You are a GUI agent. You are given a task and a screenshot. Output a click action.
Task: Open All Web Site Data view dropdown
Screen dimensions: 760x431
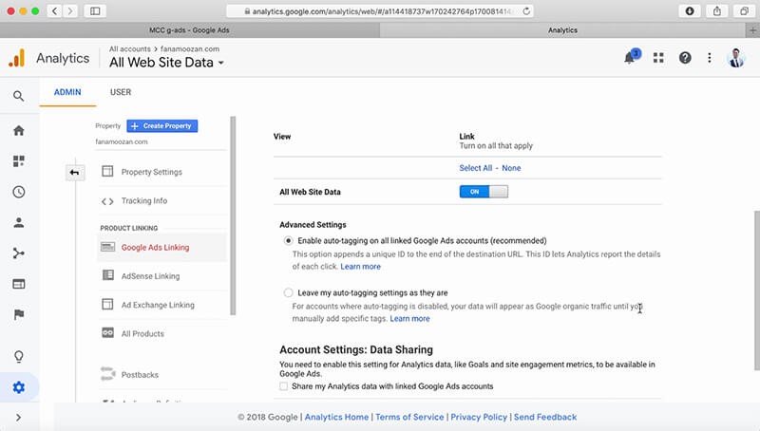pos(166,63)
